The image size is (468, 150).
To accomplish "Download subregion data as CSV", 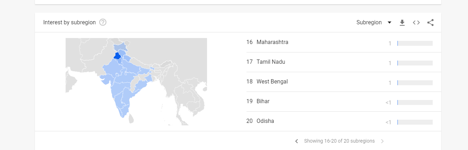I will [x=402, y=23].
